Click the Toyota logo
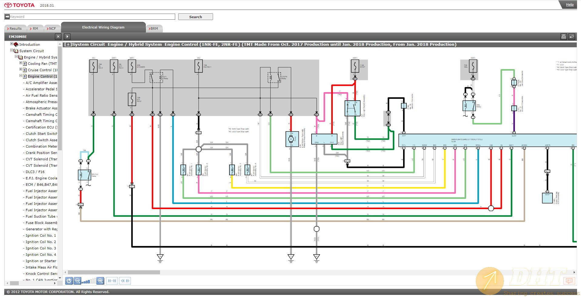 coord(19,5)
